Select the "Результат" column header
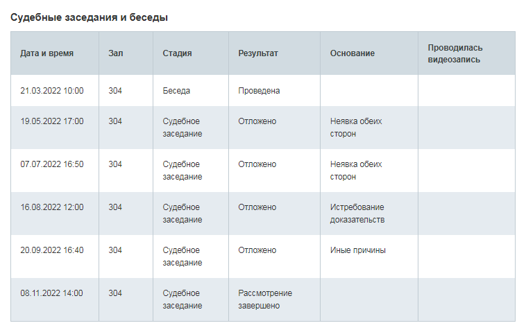 (258, 53)
